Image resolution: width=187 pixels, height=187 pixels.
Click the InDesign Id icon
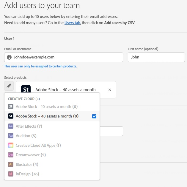pyautogui.click(x=11, y=174)
